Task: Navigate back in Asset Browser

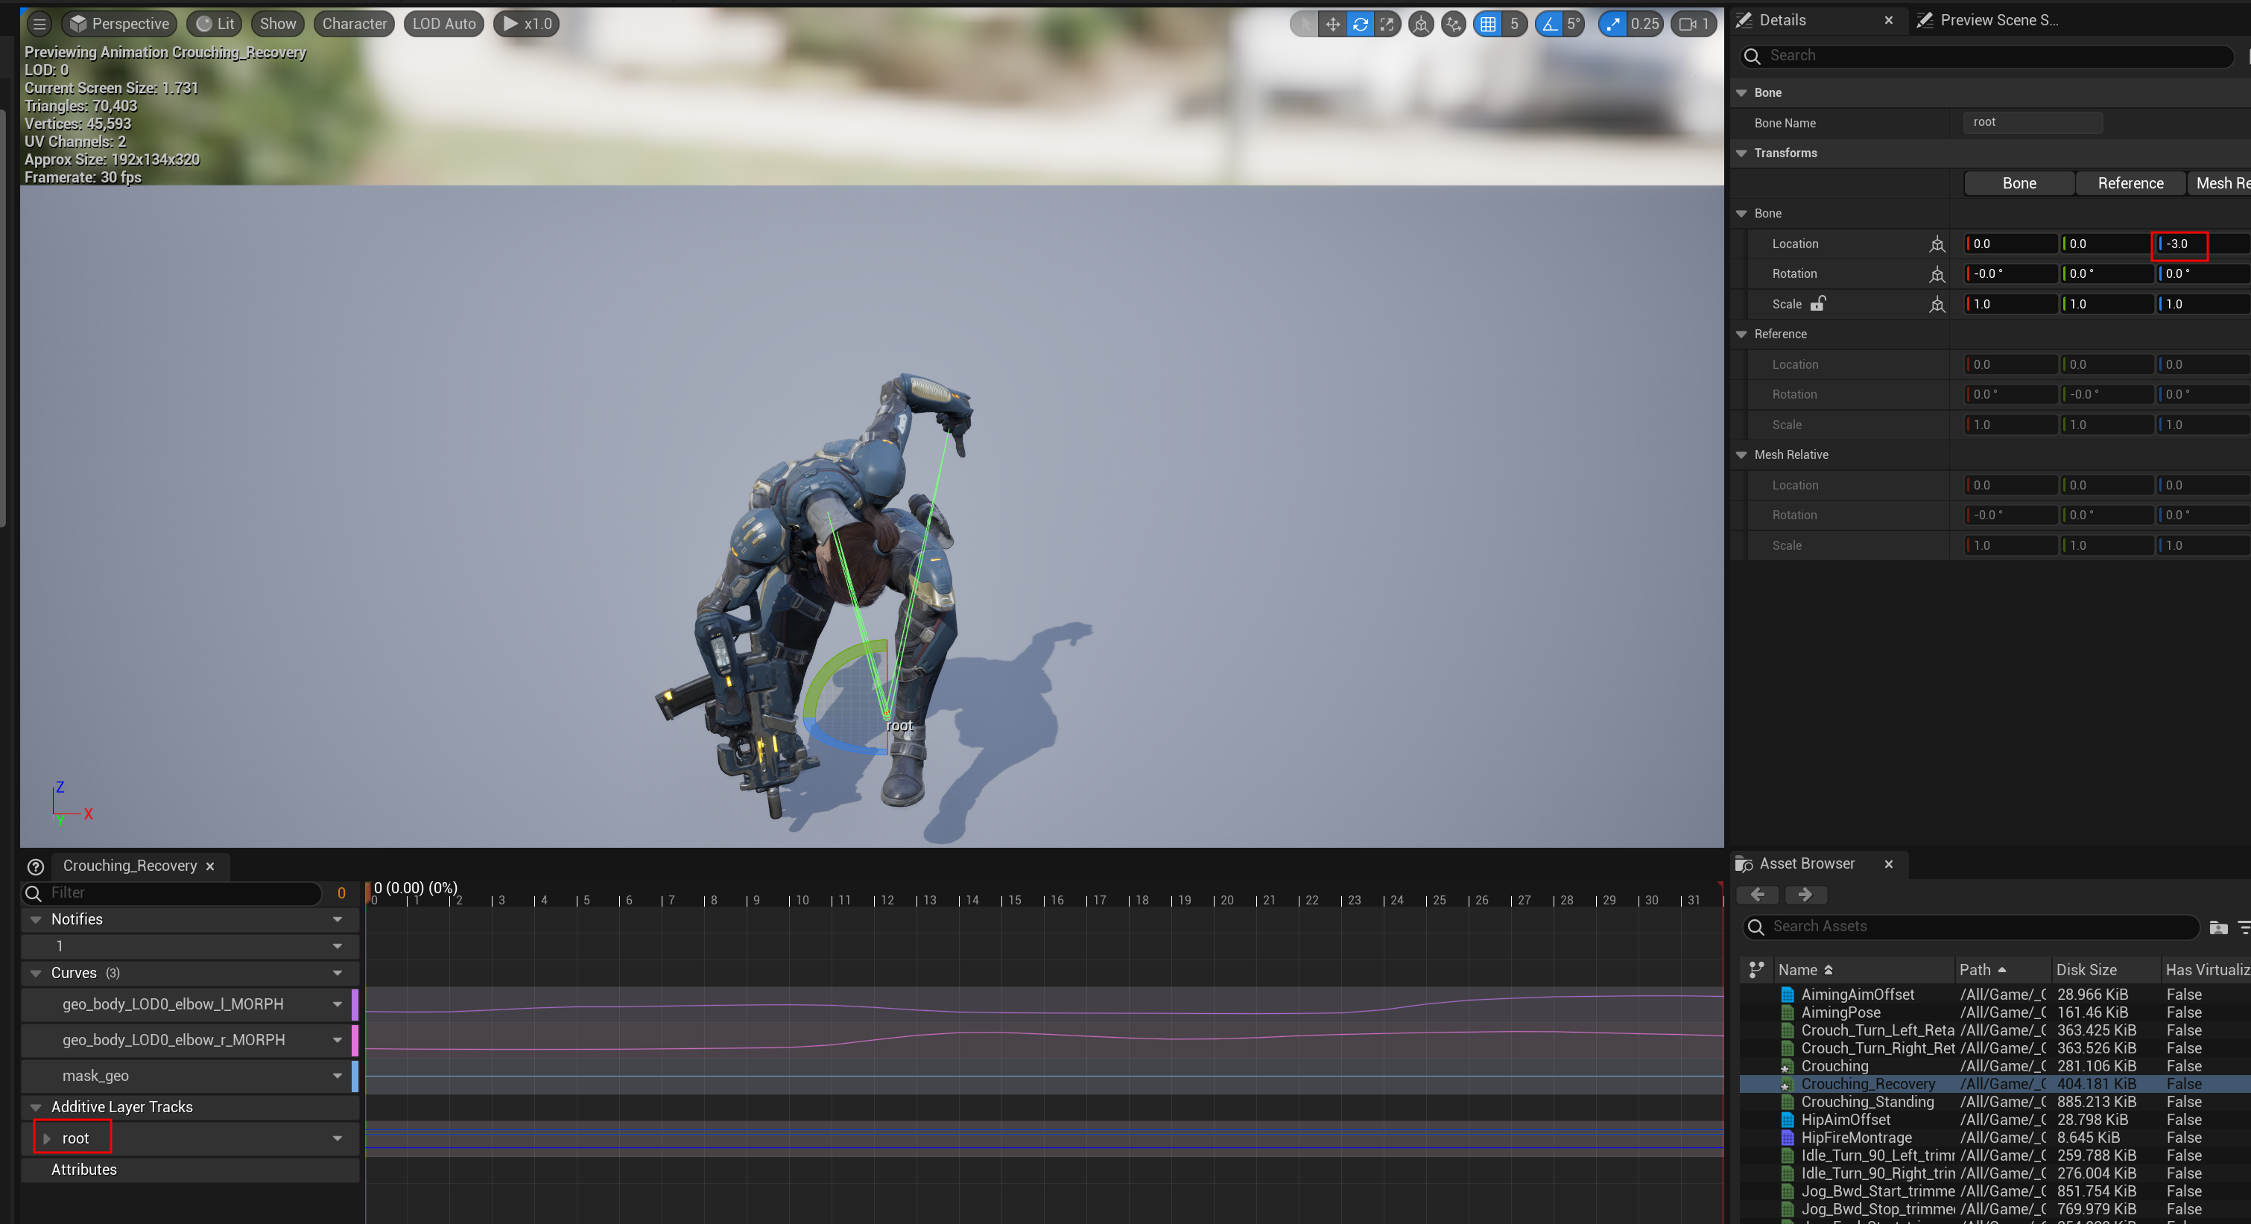Action: 1756,895
